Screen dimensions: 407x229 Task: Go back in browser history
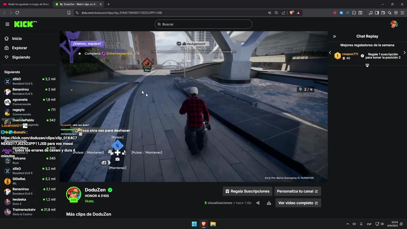point(4,13)
